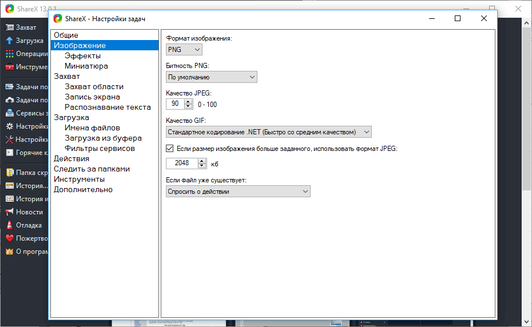Select Дополнительно in settings tree
Viewport: 532px width, 327px height.
83,190
